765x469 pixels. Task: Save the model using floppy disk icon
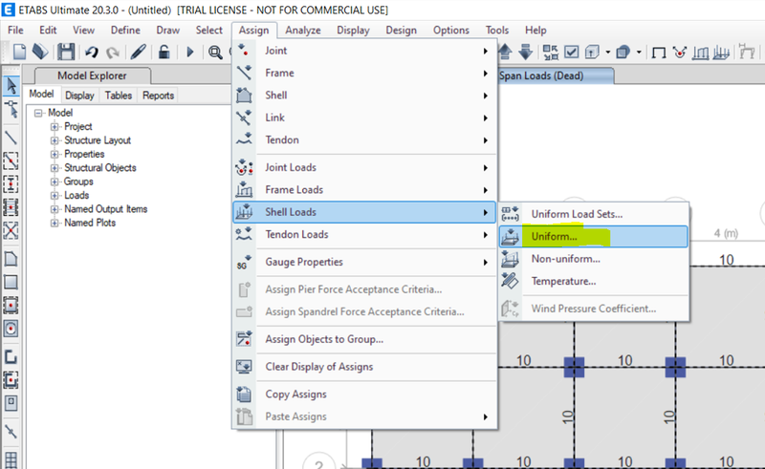[66, 52]
